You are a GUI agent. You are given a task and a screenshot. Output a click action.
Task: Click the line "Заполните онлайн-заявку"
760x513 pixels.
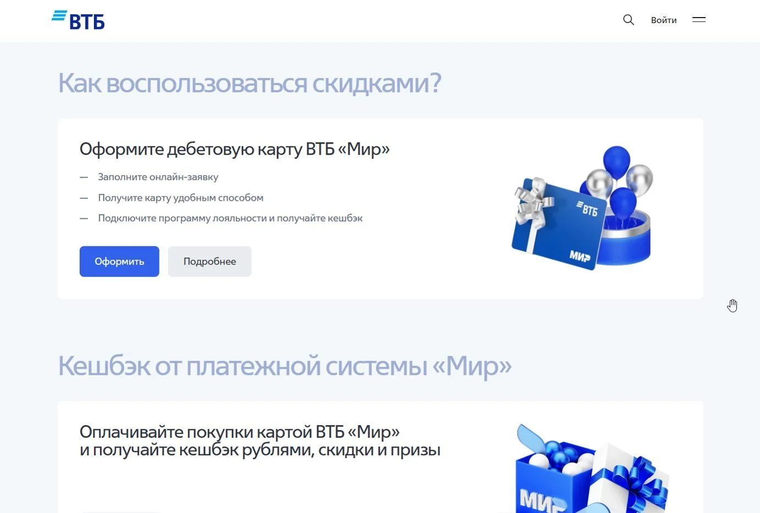(158, 177)
